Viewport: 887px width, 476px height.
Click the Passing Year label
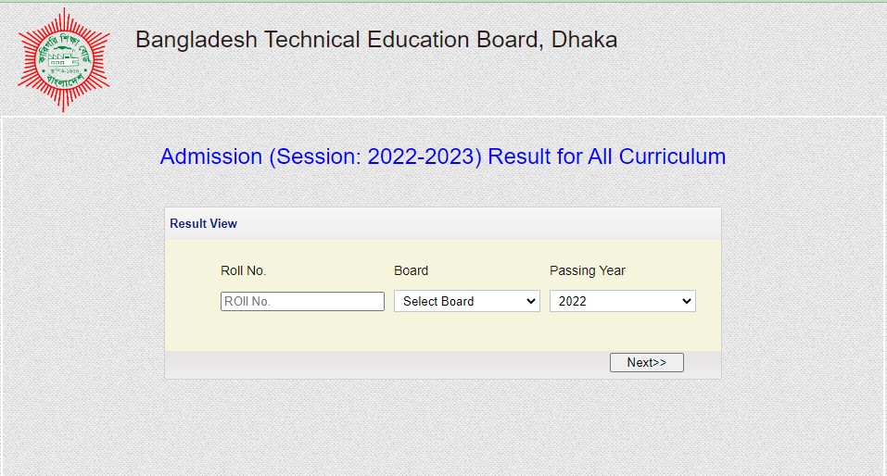[588, 270]
